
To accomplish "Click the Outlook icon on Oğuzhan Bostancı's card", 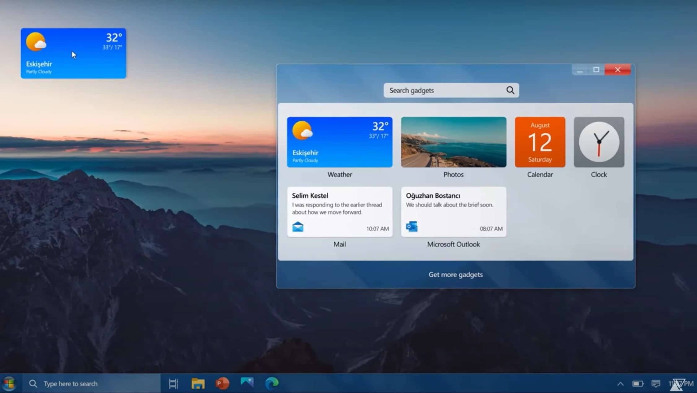I will (x=412, y=227).
